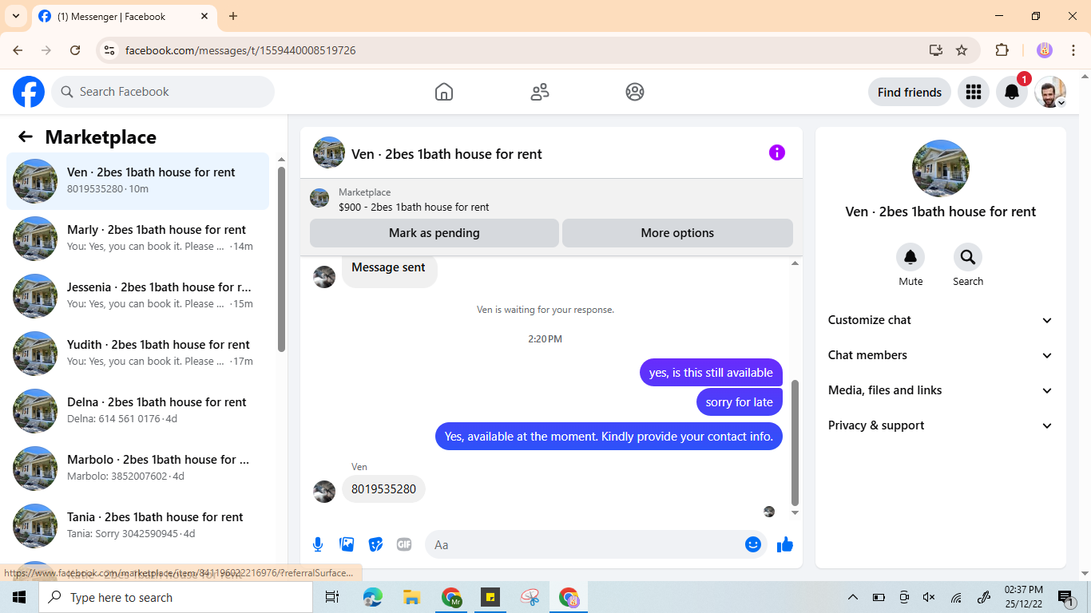Open the Facebook logo home link
This screenshot has height=613, width=1091.
29,92
